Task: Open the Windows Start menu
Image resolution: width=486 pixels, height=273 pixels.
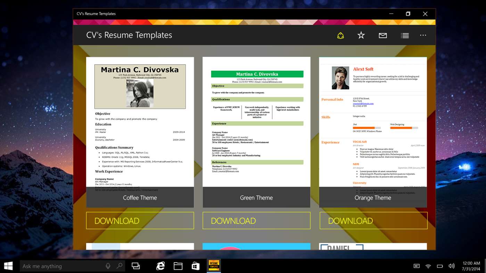Action: [8, 266]
